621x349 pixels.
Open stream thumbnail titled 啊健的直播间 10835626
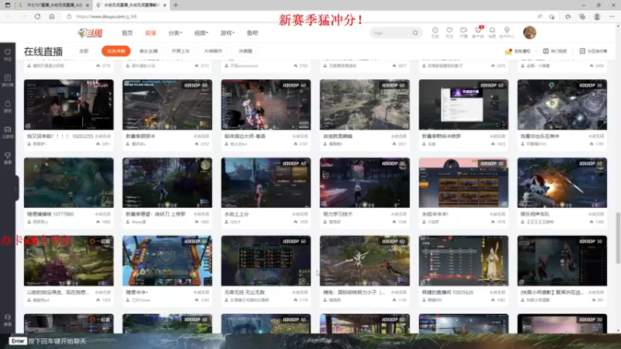tap(463, 261)
